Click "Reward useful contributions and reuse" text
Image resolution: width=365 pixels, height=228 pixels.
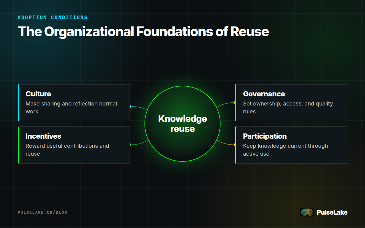pos(67,150)
